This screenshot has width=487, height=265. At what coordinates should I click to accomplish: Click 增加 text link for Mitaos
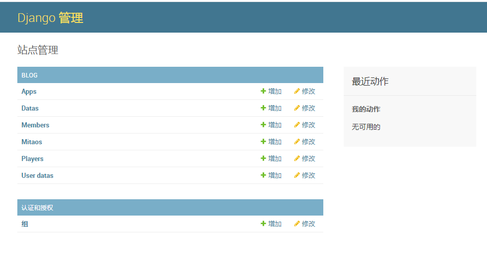tap(275, 142)
